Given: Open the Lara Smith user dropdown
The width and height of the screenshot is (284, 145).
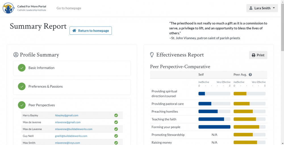Looking at the screenshot, I should [262, 8].
